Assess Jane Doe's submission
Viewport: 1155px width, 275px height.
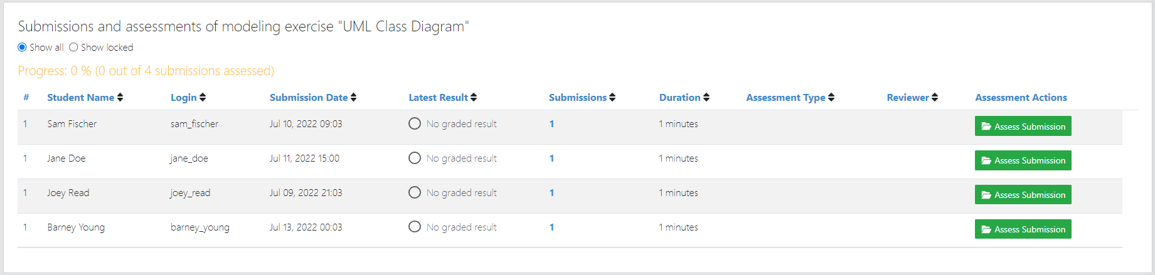1023,160
